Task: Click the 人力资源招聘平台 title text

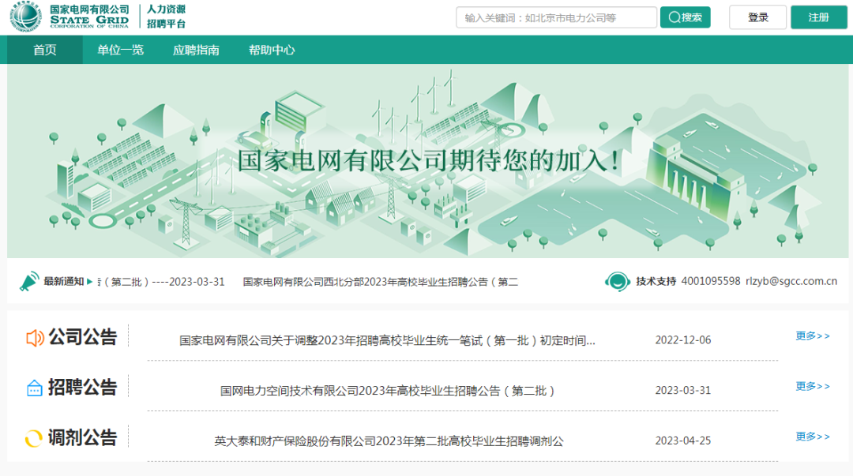Action: 166,17
